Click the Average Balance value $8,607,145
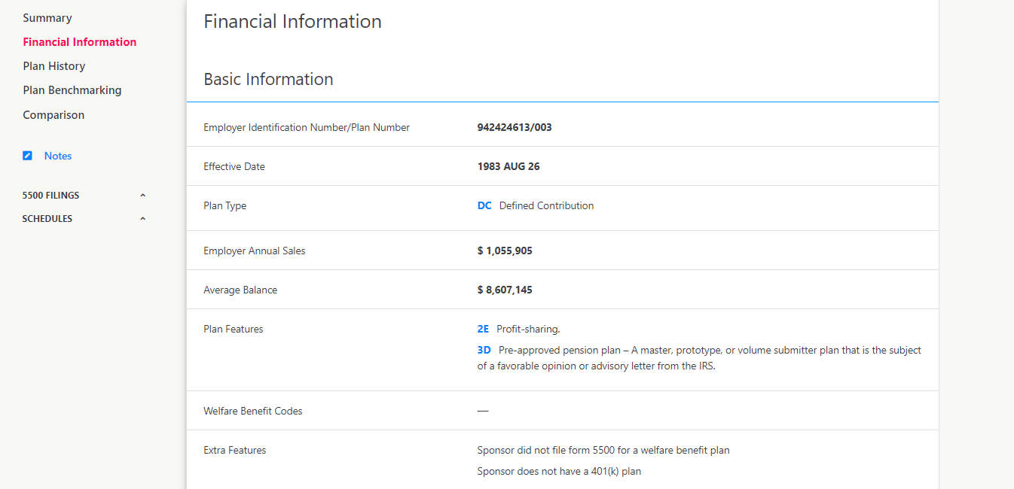The width and height of the screenshot is (1014, 489). point(505,290)
